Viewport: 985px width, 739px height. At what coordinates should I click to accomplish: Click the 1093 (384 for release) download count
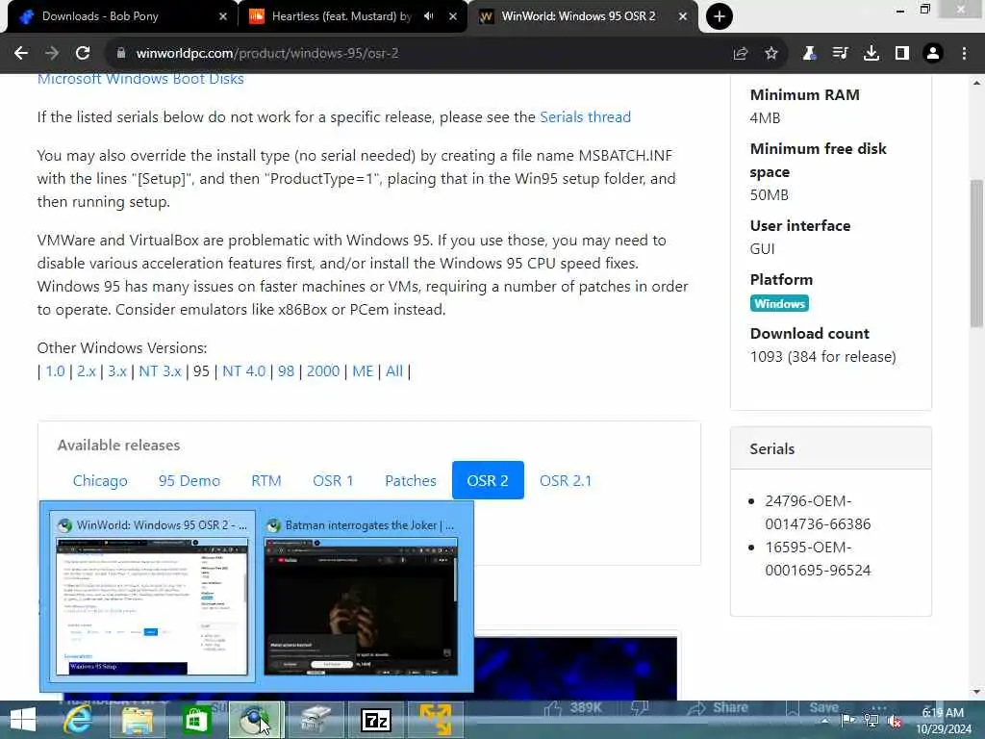(823, 357)
